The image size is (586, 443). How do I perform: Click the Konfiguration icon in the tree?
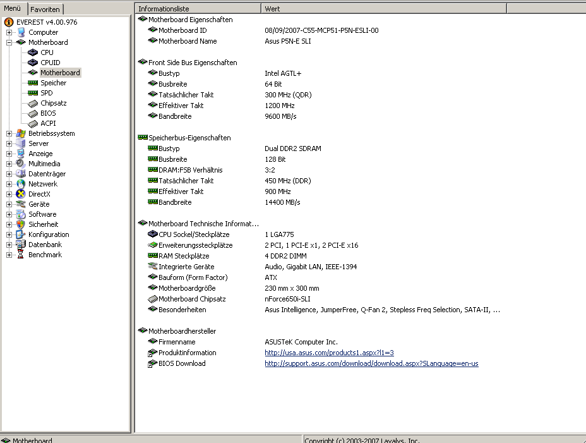pyautogui.click(x=21, y=234)
